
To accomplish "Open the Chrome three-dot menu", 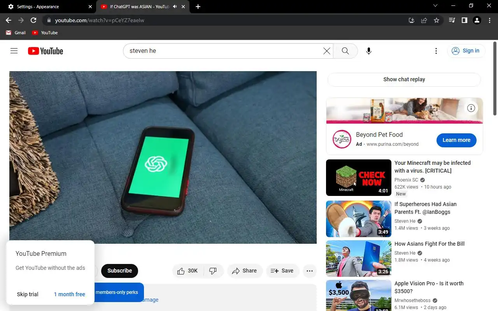I will [489, 20].
